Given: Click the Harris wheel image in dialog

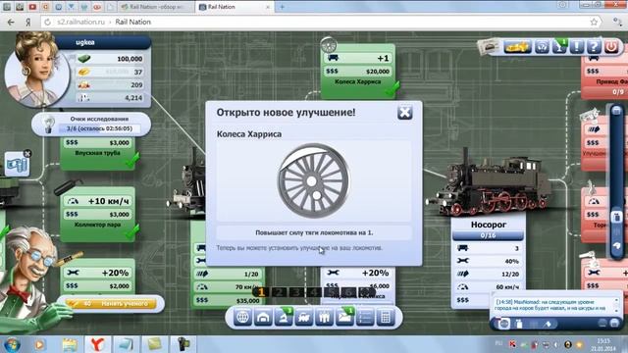Looking at the screenshot, I should [314, 180].
